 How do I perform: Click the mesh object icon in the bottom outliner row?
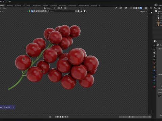coord(158,25)
